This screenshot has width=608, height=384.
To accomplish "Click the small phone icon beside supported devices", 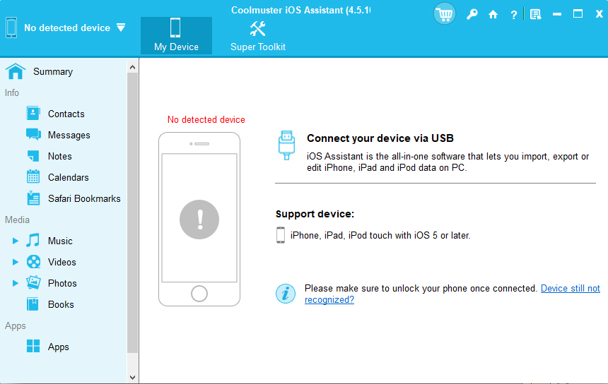I will point(281,235).
